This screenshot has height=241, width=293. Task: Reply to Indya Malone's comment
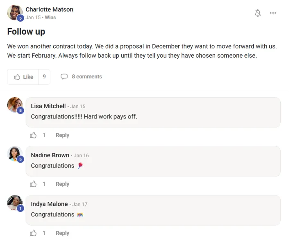click(x=62, y=233)
